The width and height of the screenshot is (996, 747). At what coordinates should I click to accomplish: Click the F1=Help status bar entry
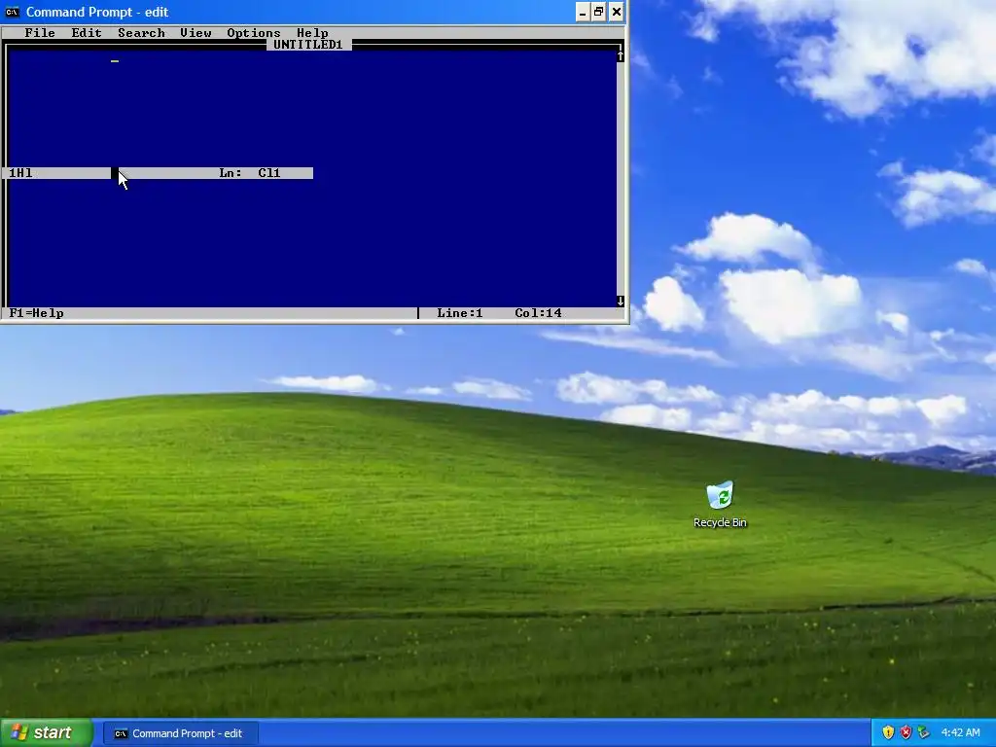click(x=36, y=313)
